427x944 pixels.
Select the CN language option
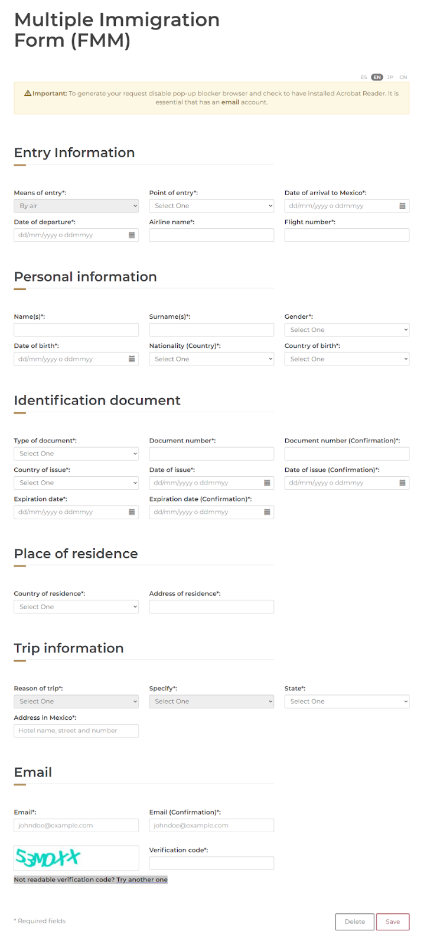click(x=403, y=77)
